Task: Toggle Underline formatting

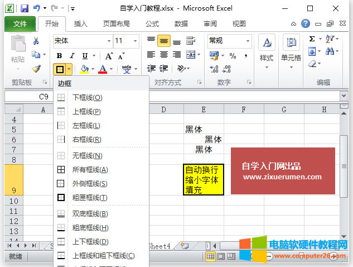Action: pos(85,56)
